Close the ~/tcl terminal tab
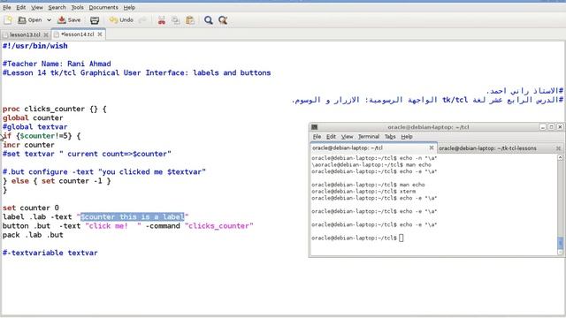The width and height of the screenshot is (566, 318). 431,148
